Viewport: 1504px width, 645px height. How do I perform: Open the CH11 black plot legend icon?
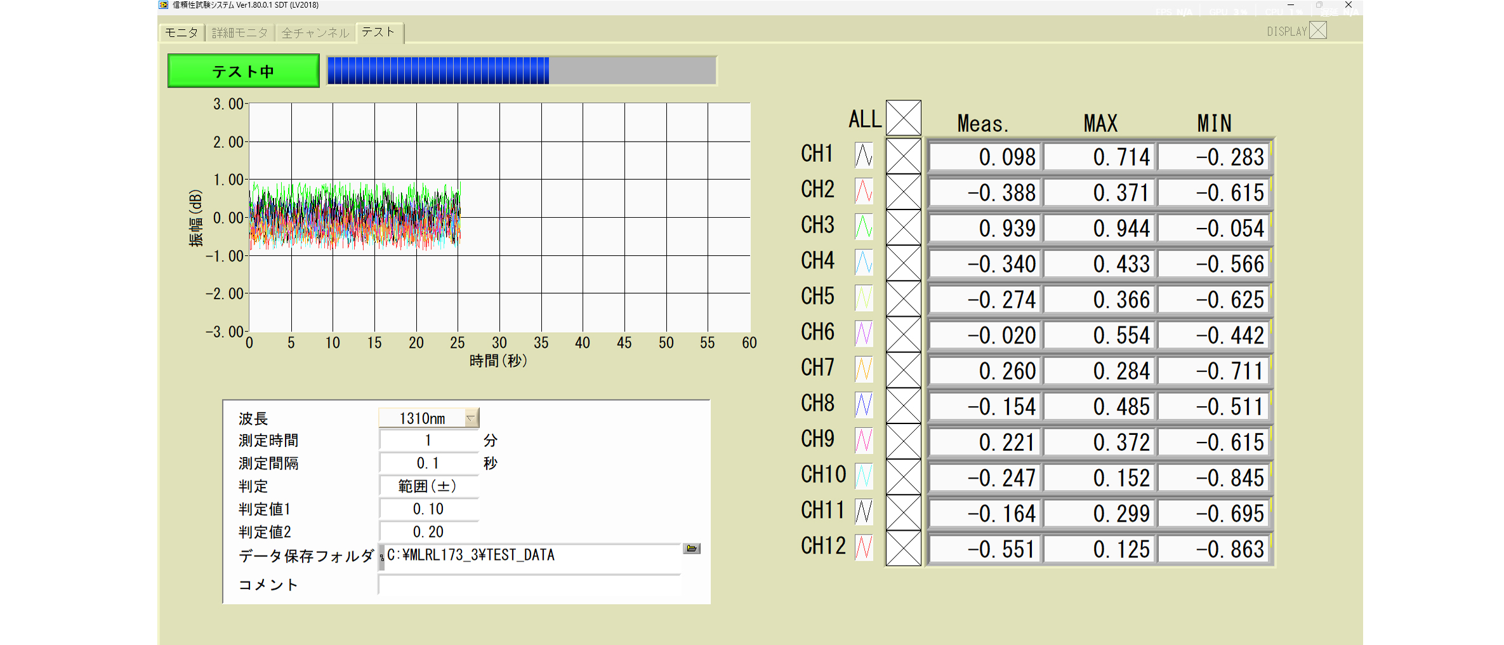point(864,512)
